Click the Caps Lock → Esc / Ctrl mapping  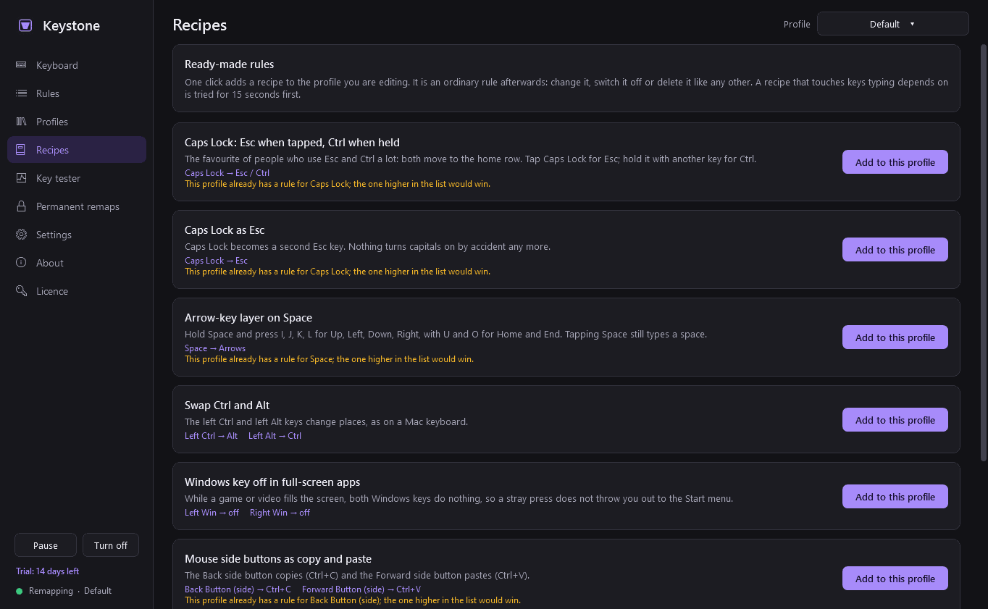tap(227, 173)
